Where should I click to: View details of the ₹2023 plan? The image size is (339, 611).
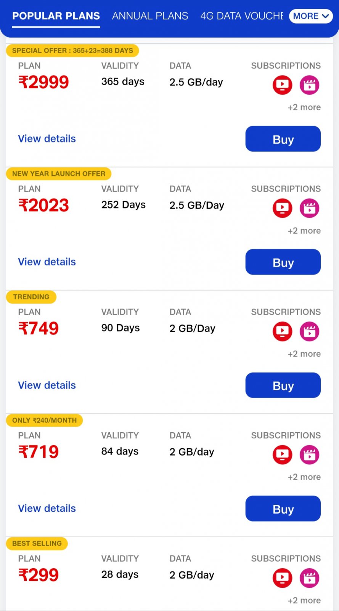(x=47, y=262)
